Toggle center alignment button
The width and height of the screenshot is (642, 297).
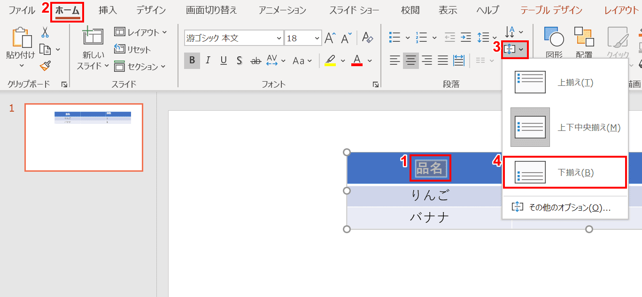click(x=411, y=60)
